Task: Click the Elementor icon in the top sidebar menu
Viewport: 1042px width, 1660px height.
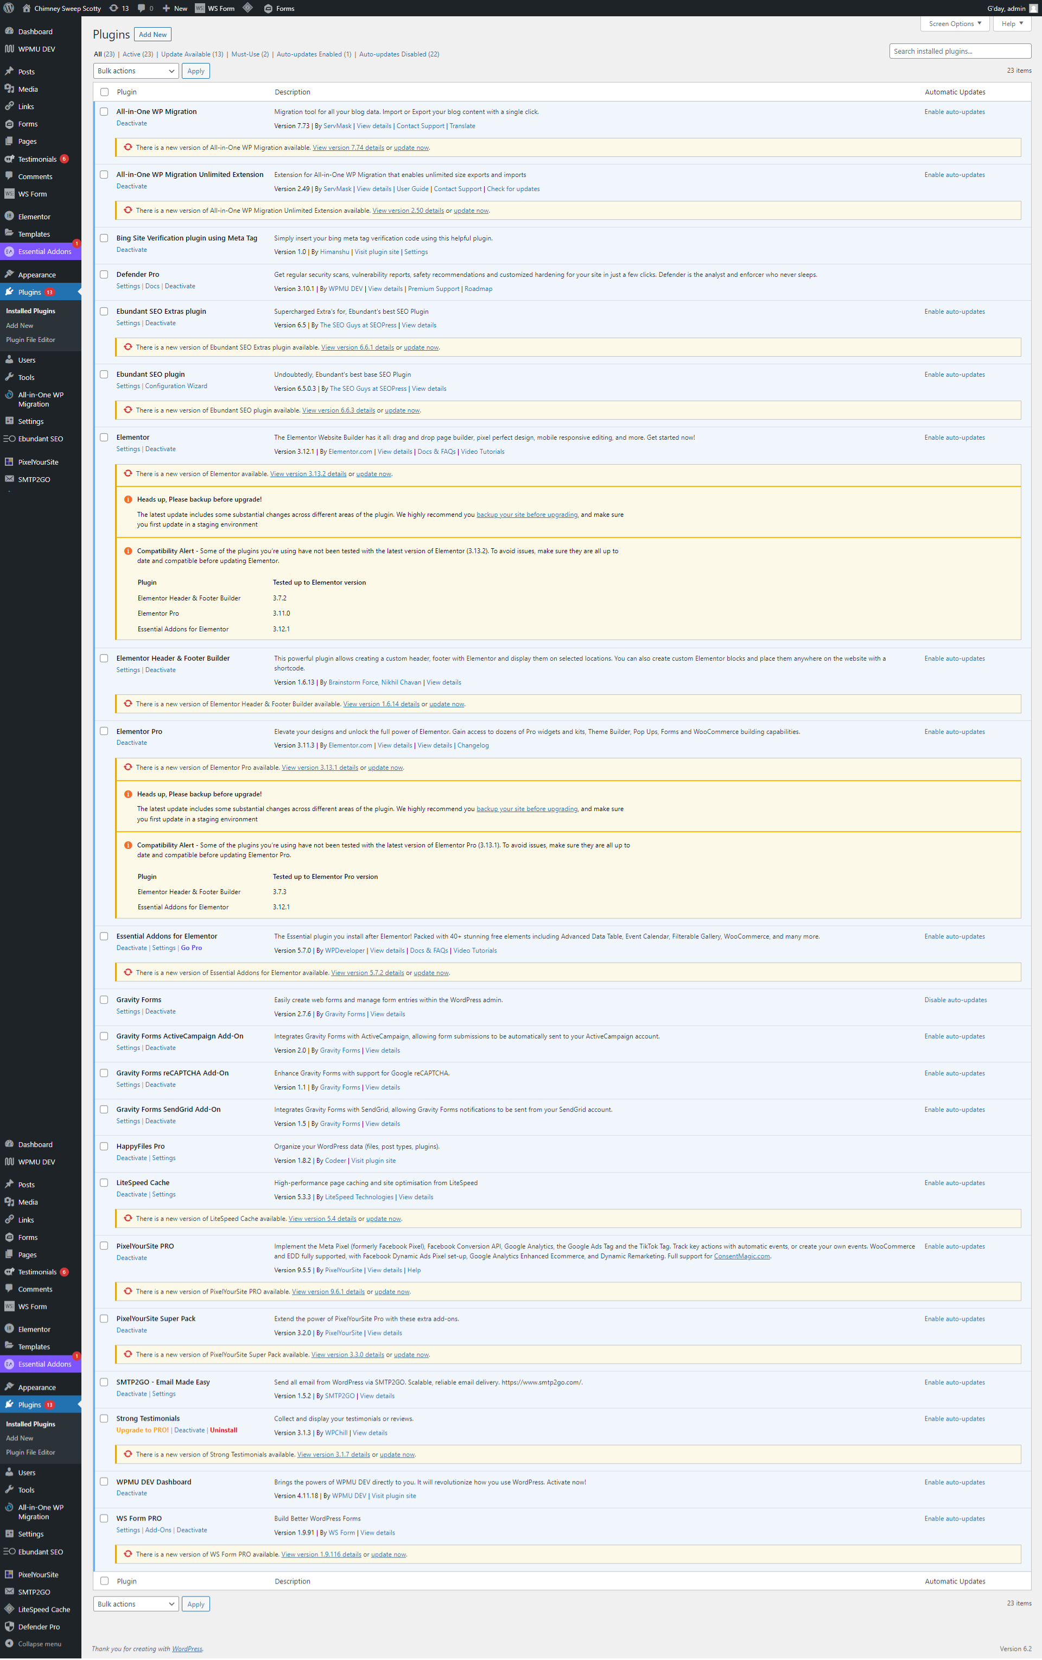Action: point(9,217)
